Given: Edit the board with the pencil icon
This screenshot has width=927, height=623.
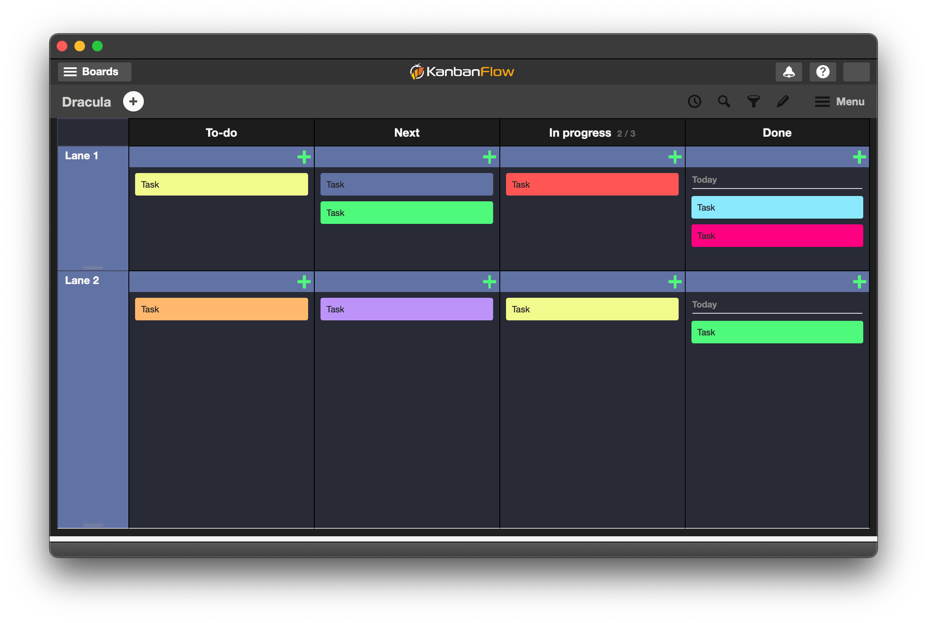Looking at the screenshot, I should coord(783,101).
